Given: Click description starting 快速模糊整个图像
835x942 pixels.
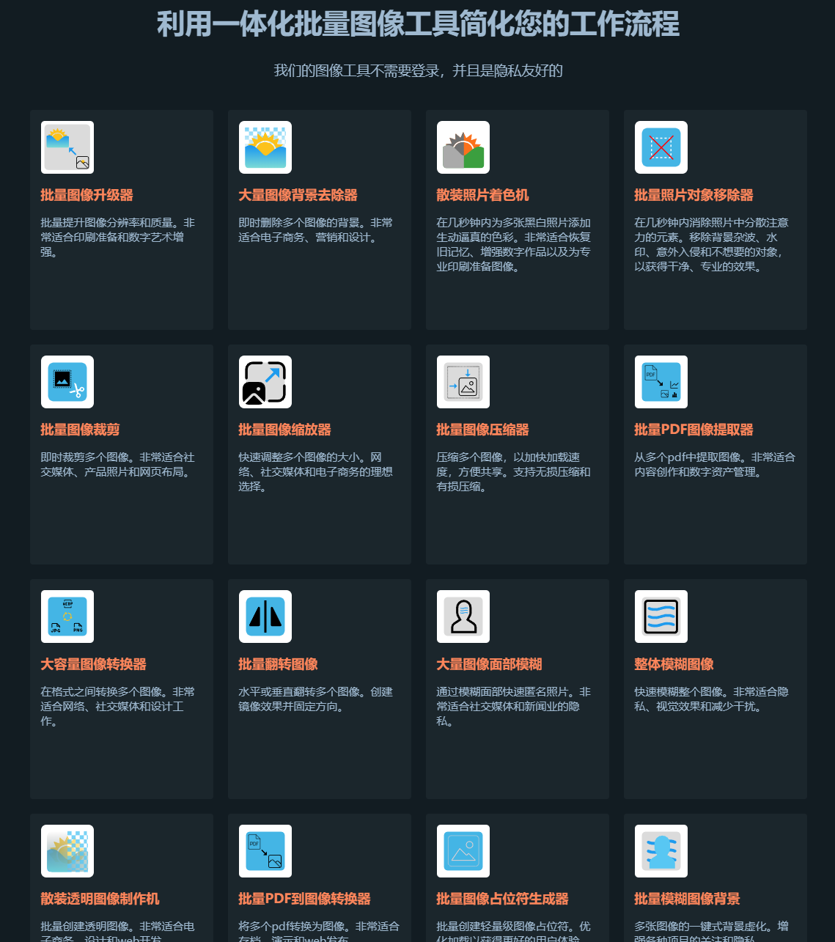Looking at the screenshot, I should coord(712,699).
